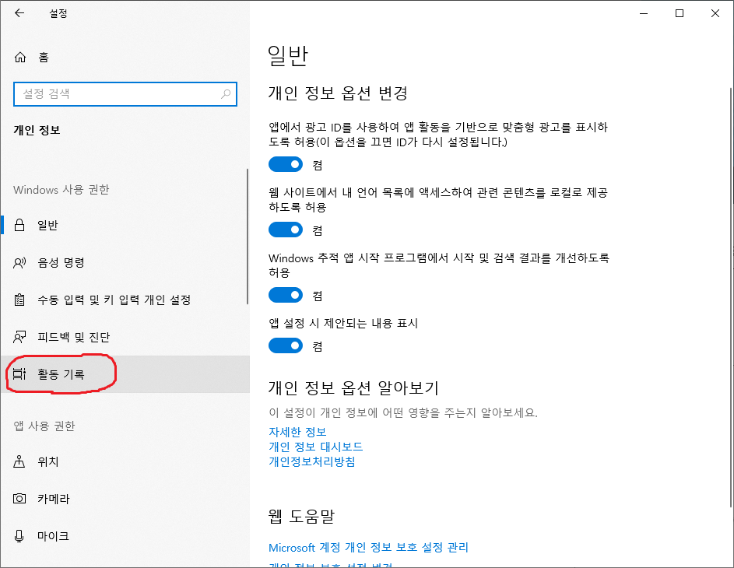Open 카메라 camera icon
Screen dimensions: 734x568
[20, 499]
